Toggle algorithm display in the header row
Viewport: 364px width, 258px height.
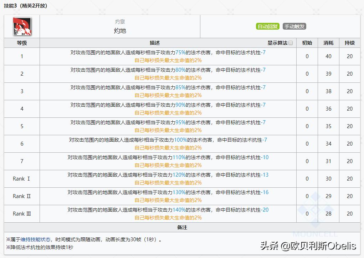[x=291, y=42]
